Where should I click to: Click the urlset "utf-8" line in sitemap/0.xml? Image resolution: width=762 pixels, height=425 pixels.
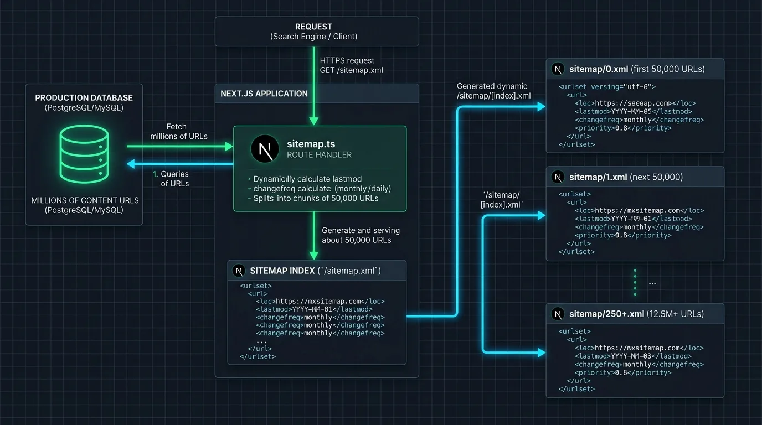coord(607,87)
